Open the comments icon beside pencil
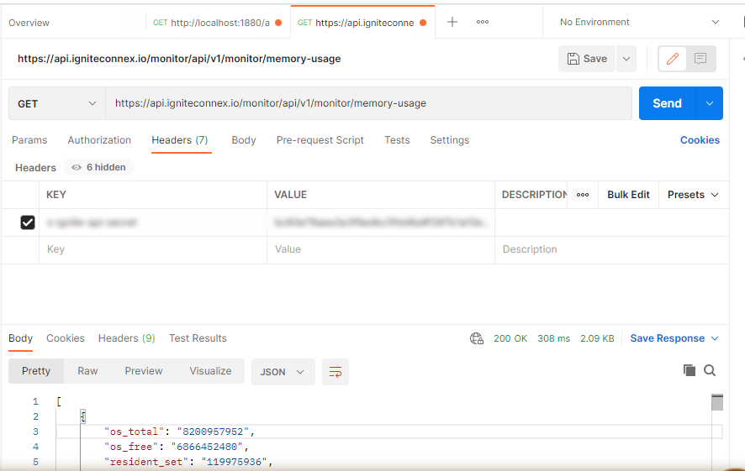 click(x=700, y=59)
